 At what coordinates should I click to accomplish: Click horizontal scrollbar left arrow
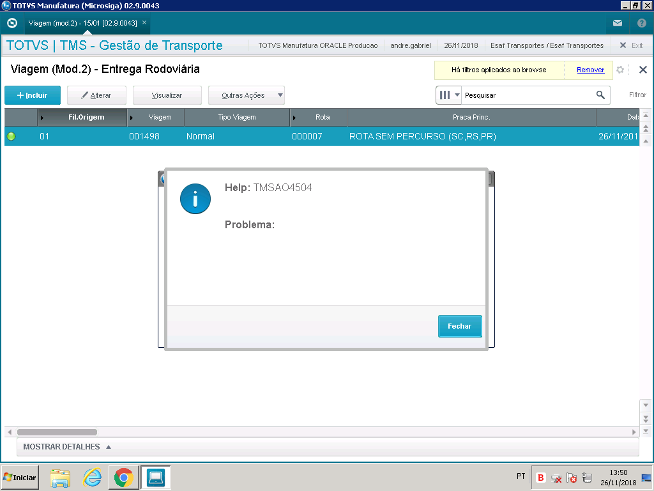click(x=10, y=432)
